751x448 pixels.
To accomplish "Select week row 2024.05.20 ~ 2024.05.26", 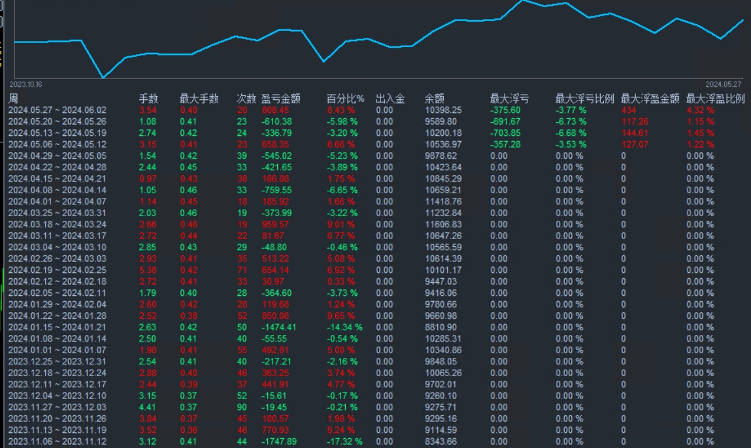I will [375, 121].
